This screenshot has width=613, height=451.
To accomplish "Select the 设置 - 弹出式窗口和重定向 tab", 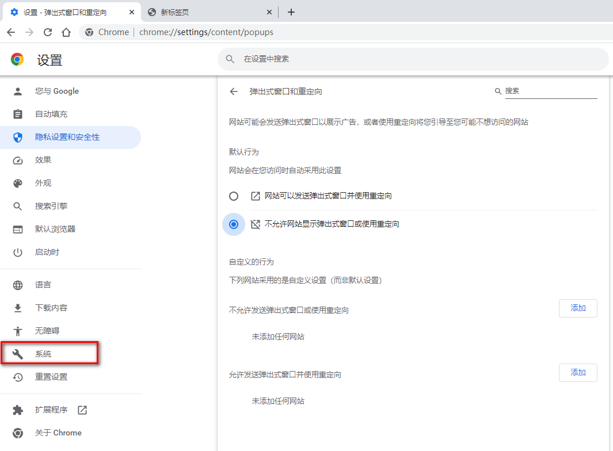I will coord(72,12).
